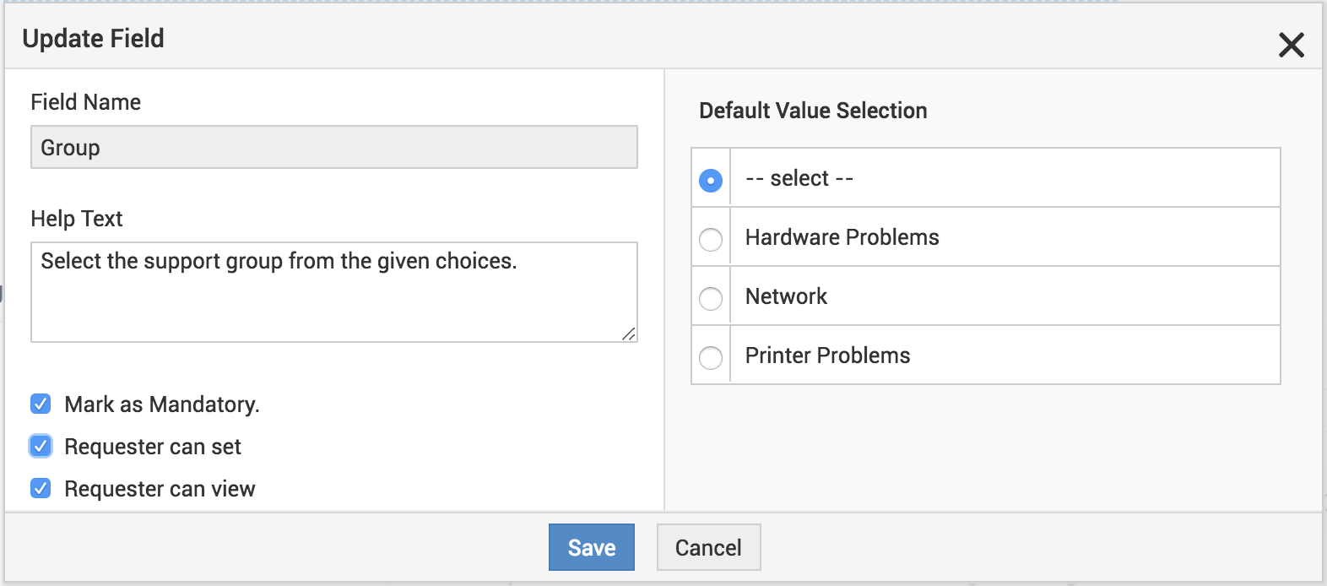This screenshot has width=1327, height=586.
Task: Click the "Mark as Mandatory." label text
Action: tap(162, 404)
